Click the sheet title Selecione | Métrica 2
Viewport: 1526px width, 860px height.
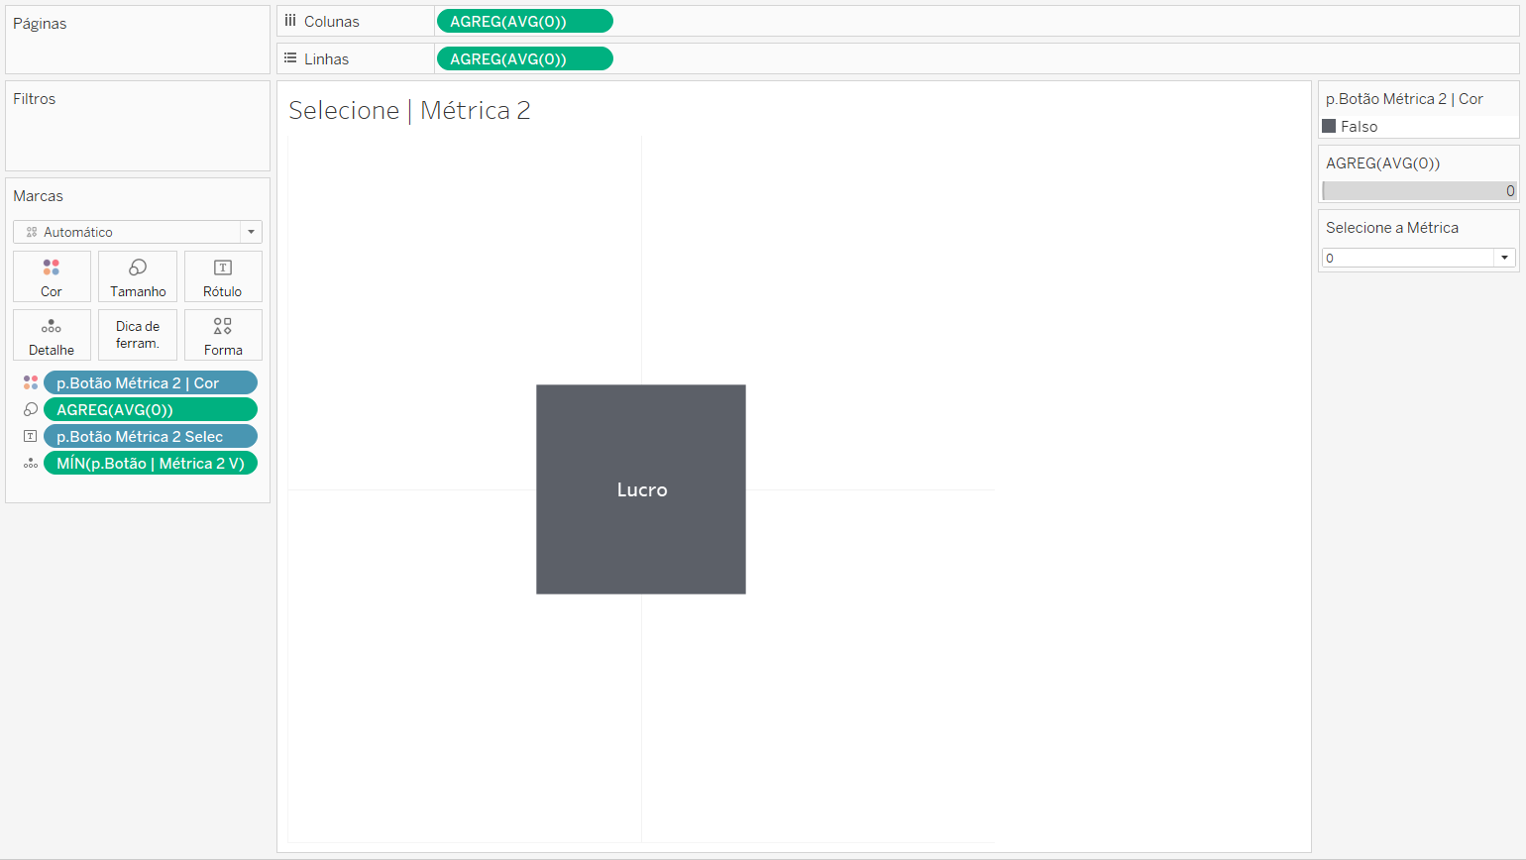[x=409, y=110]
